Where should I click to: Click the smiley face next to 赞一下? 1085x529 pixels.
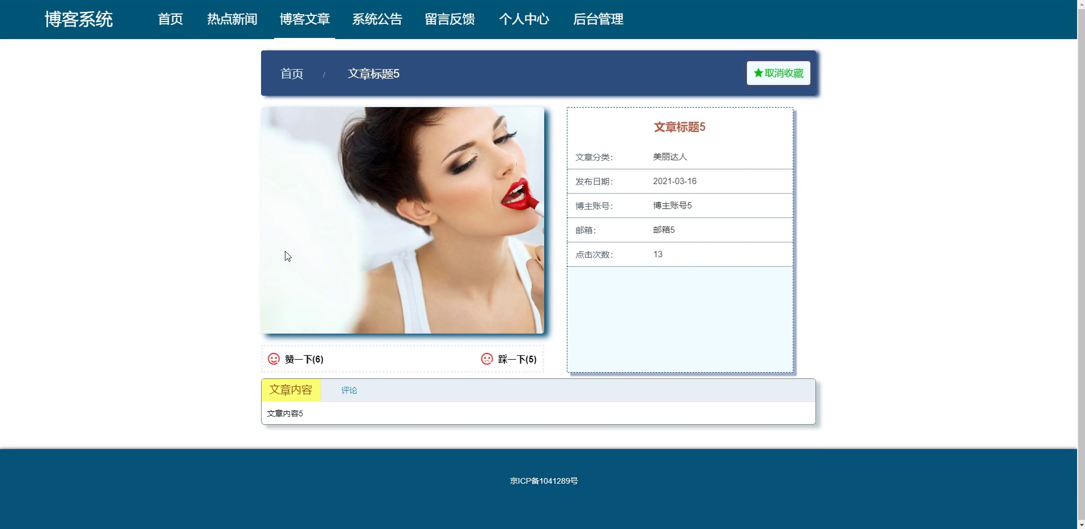click(x=272, y=359)
